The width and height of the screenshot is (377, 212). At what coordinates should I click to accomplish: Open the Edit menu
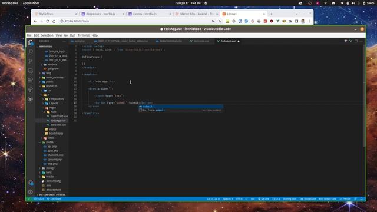(37, 35)
